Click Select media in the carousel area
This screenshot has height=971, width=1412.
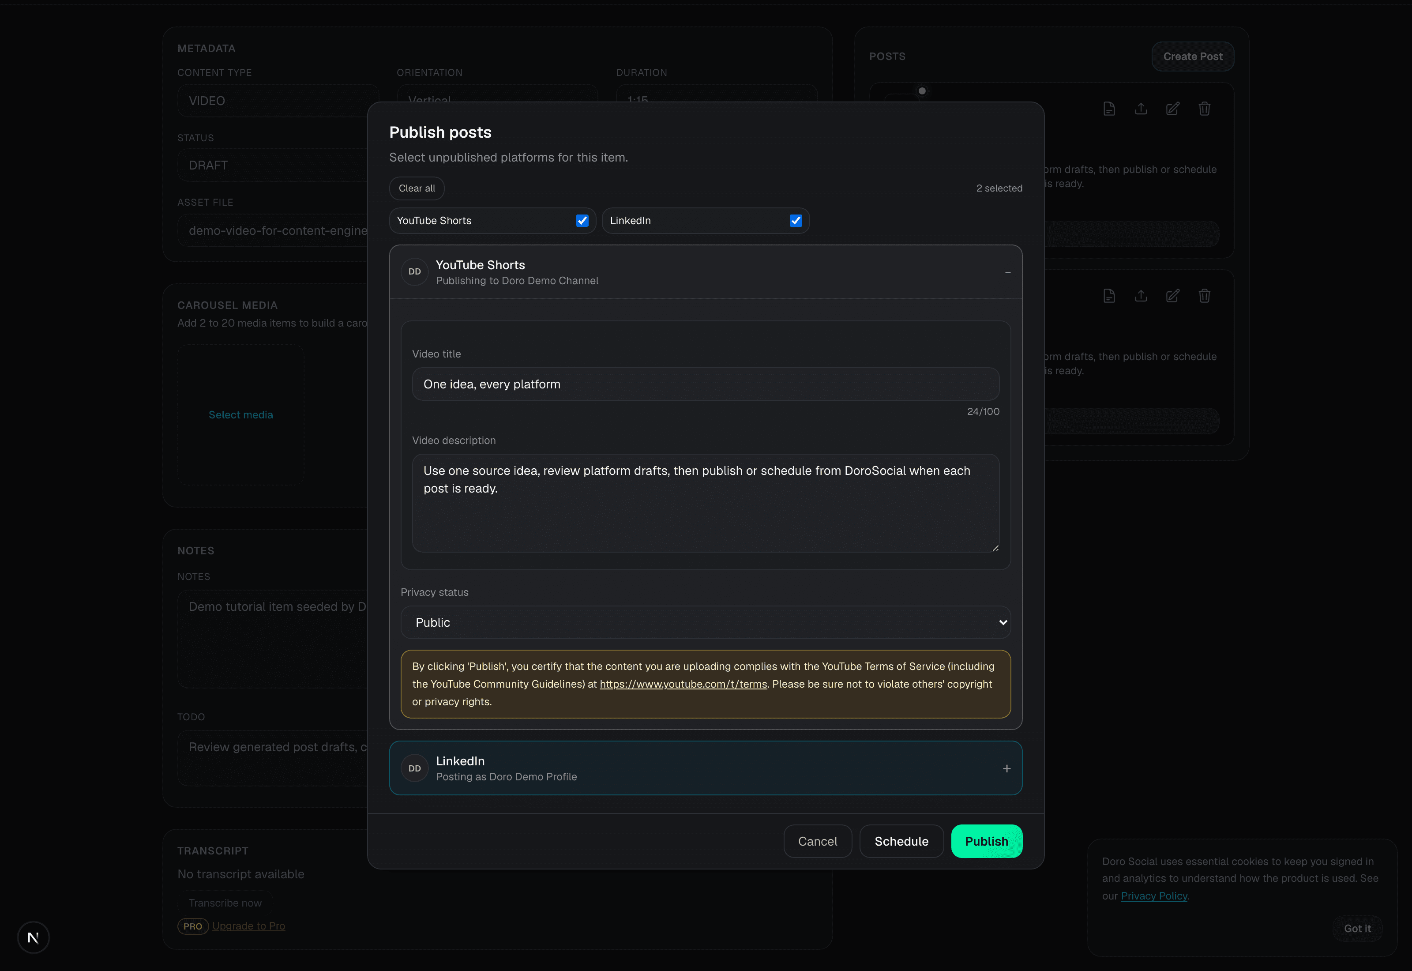(241, 415)
